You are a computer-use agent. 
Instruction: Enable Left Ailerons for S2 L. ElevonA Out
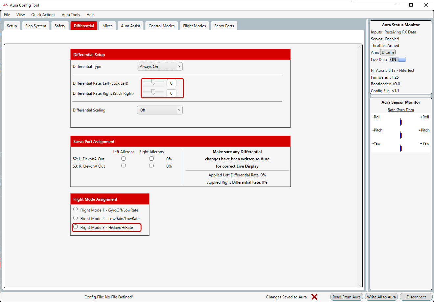click(124, 159)
